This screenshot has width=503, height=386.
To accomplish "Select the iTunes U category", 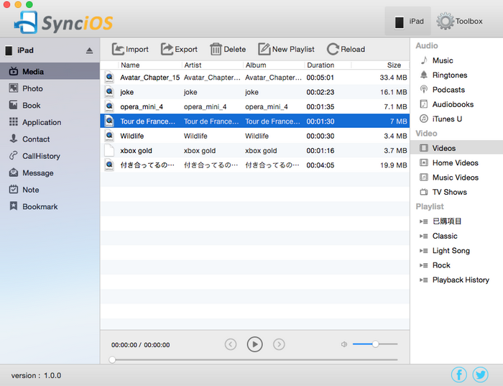I will point(456,119).
